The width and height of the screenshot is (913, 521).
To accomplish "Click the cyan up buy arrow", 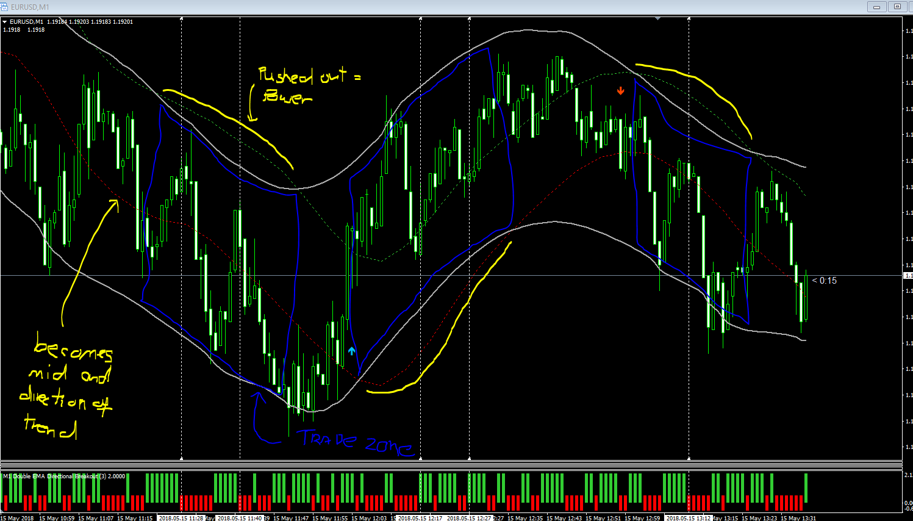I will [x=352, y=351].
